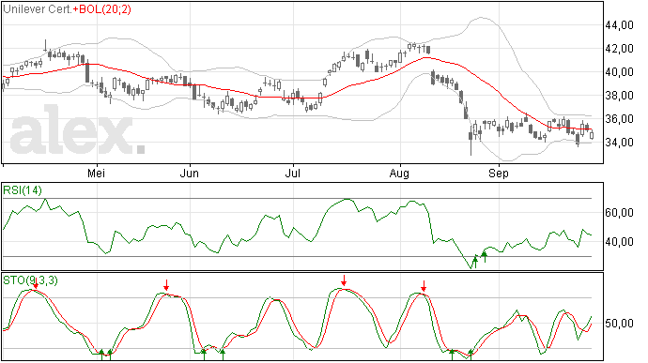Viewport: 648px width, 363px height.
Task: Click the RSI(14) indicator label
Action: [x=23, y=190]
